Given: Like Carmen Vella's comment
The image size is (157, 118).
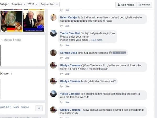Looking at the screenshot, I should point(67,58).
